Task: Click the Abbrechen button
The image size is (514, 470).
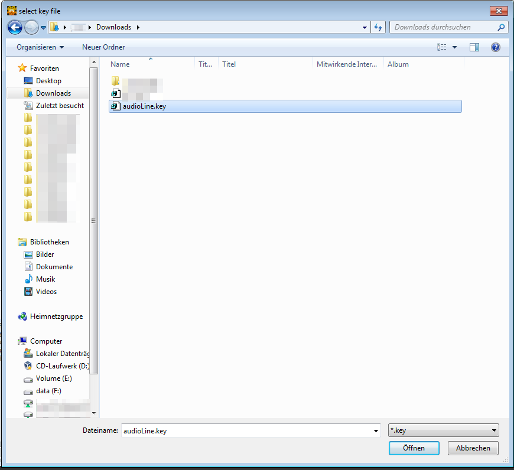Action: [473, 448]
